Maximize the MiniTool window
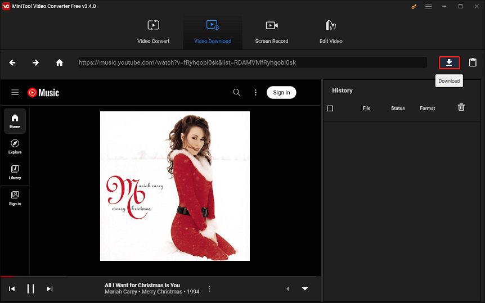485x303 pixels. point(460,6)
